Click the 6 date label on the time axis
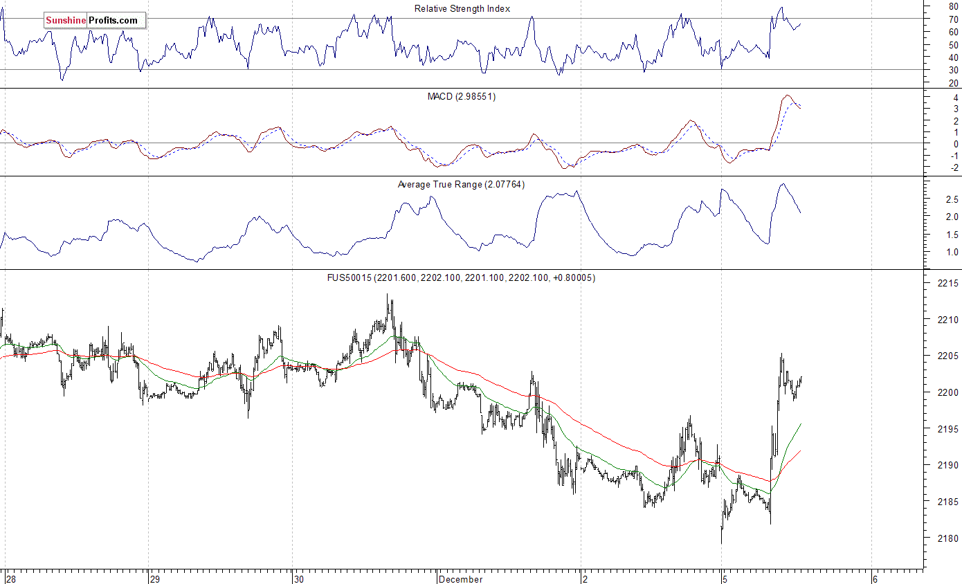The height and width of the screenshot is (584, 962). click(875, 579)
